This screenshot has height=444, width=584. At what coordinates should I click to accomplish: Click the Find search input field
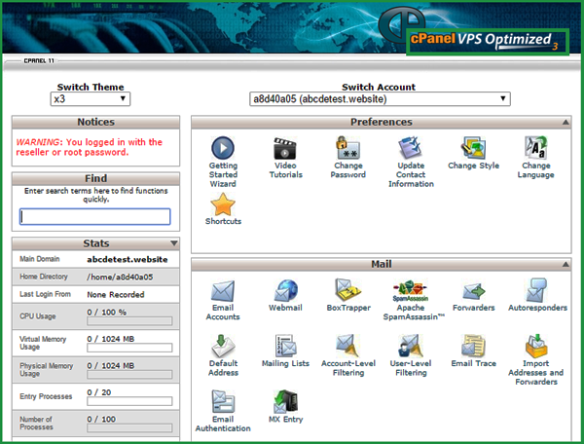click(x=95, y=216)
